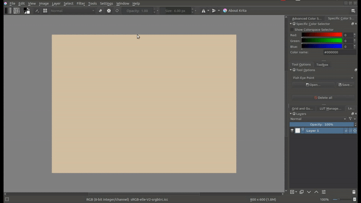Toggle the lock icon on Layer 1
Screen dimensions: 361x203
[346, 130]
